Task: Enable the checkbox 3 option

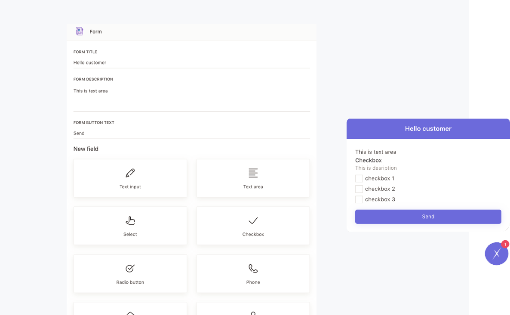Action: click(359, 199)
